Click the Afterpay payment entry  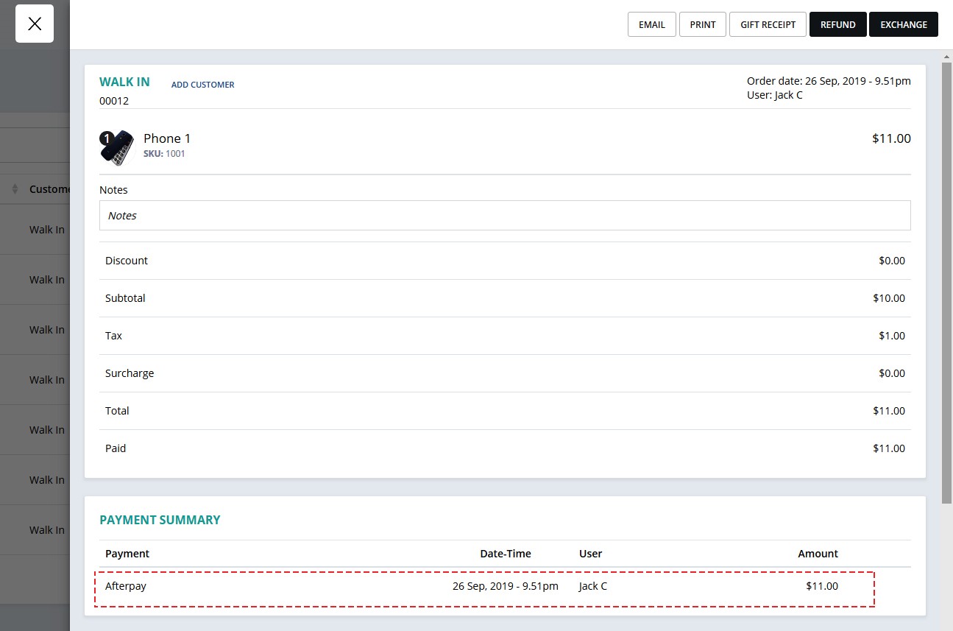pos(126,586)
